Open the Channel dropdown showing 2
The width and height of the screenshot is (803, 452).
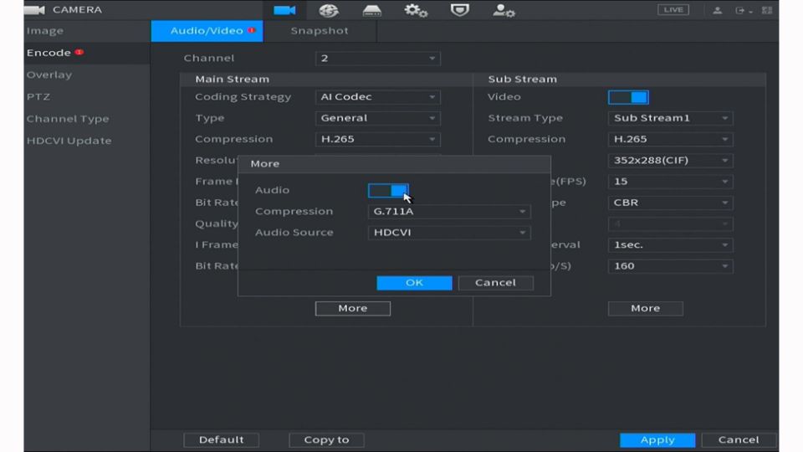click(x=377, y=59)
